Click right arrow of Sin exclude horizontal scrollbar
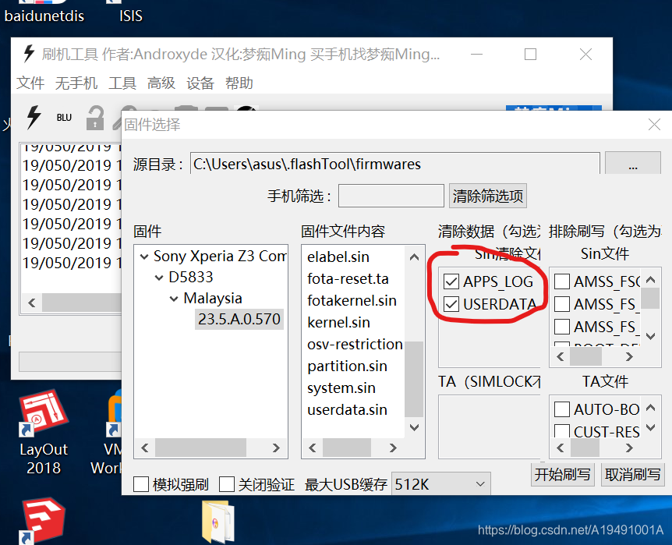 (x=629, y=357)
